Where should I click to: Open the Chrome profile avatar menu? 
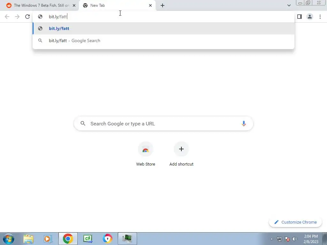310,17
